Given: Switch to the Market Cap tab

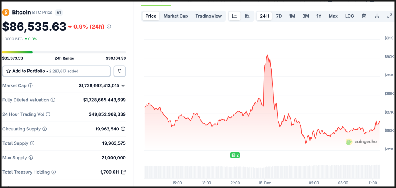Looking at the screenshot, I should [x=175, y=16].
